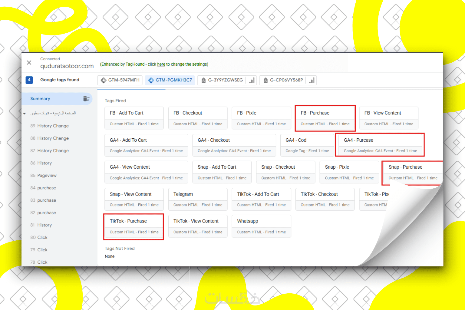Click the 'Tags Not Fired' section heading
This screenshot has height=310, width=465.
(120, 249)
